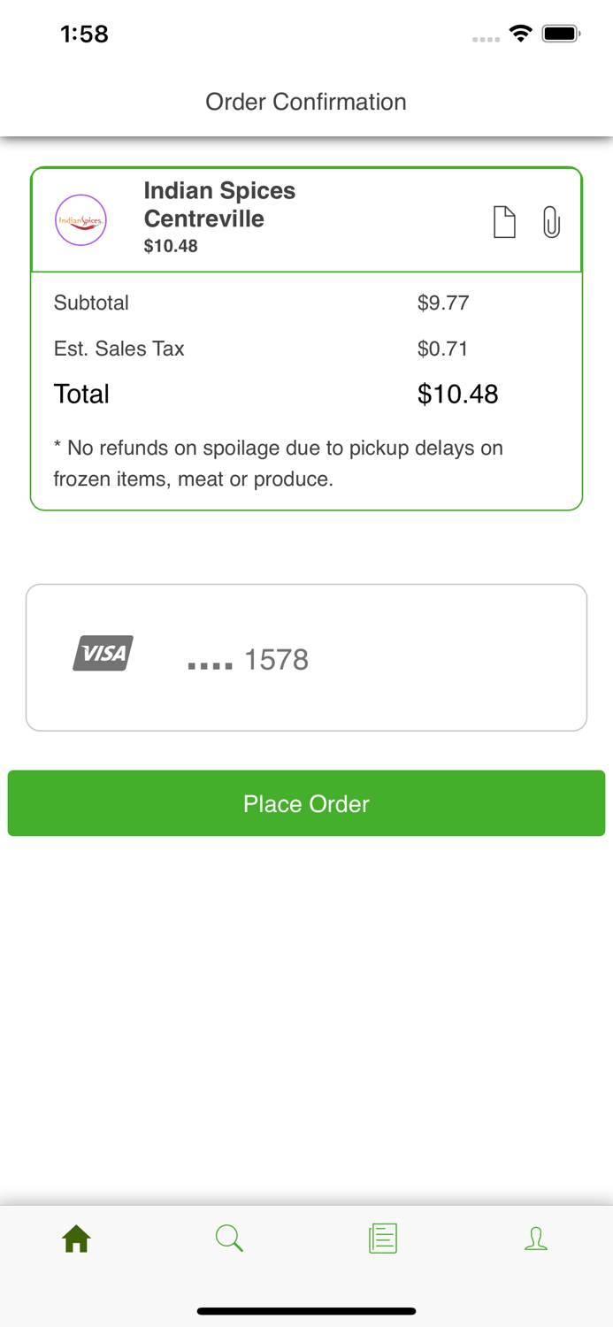The image size is (613, 1327).
Task: Go to the Home tab
Action: click(x=77, y=1239)
